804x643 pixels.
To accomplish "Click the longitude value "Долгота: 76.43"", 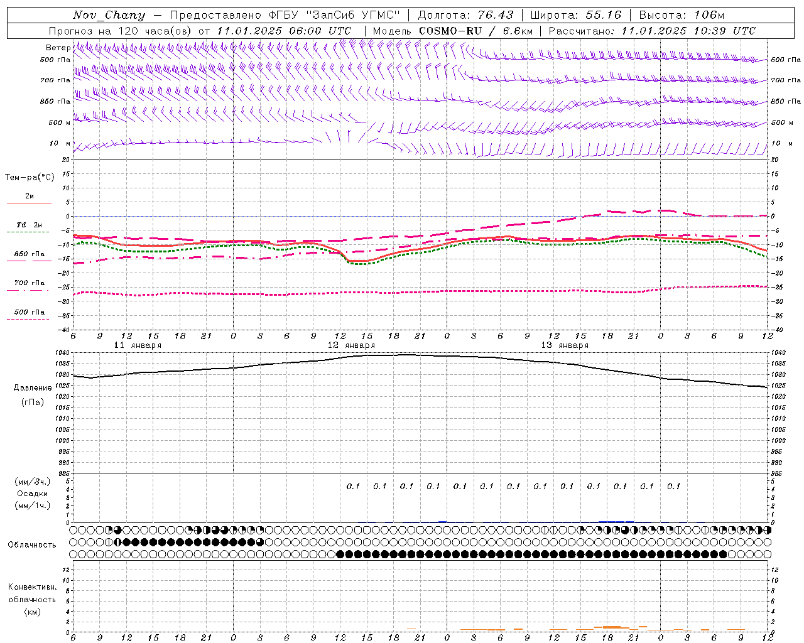I will 465,15.
